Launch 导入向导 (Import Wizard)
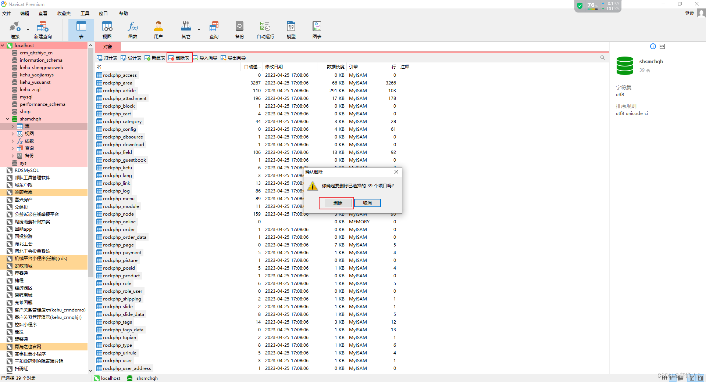The image size is (706, 382). 205,58
